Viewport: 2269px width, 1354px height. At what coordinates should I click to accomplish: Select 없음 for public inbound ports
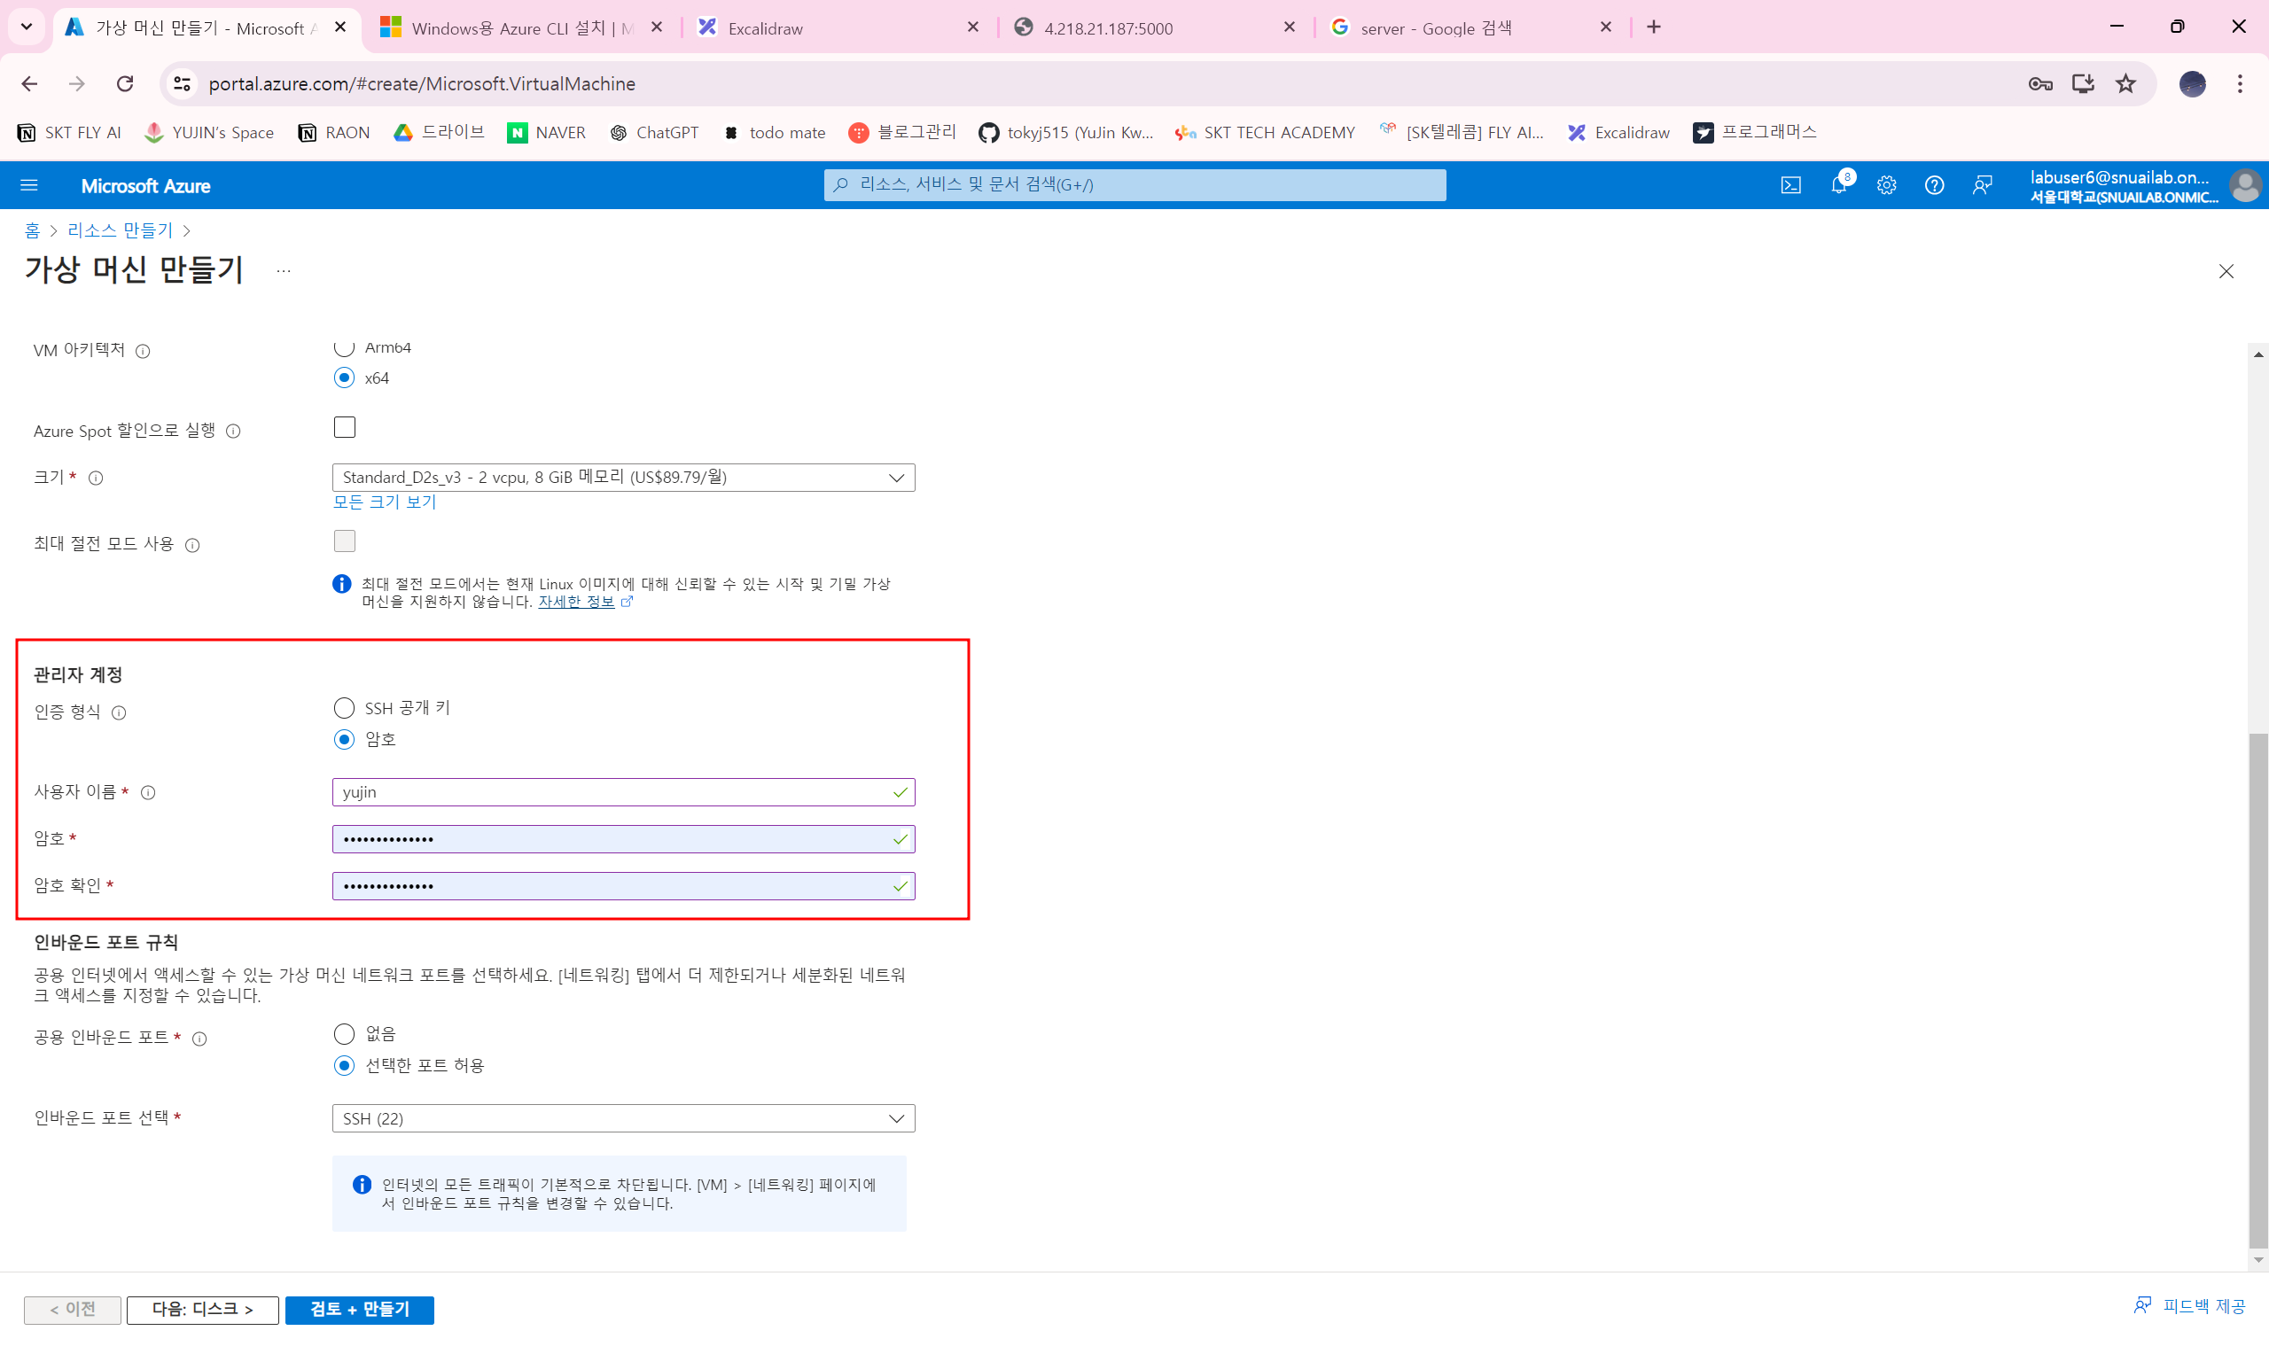(344, 1034)
